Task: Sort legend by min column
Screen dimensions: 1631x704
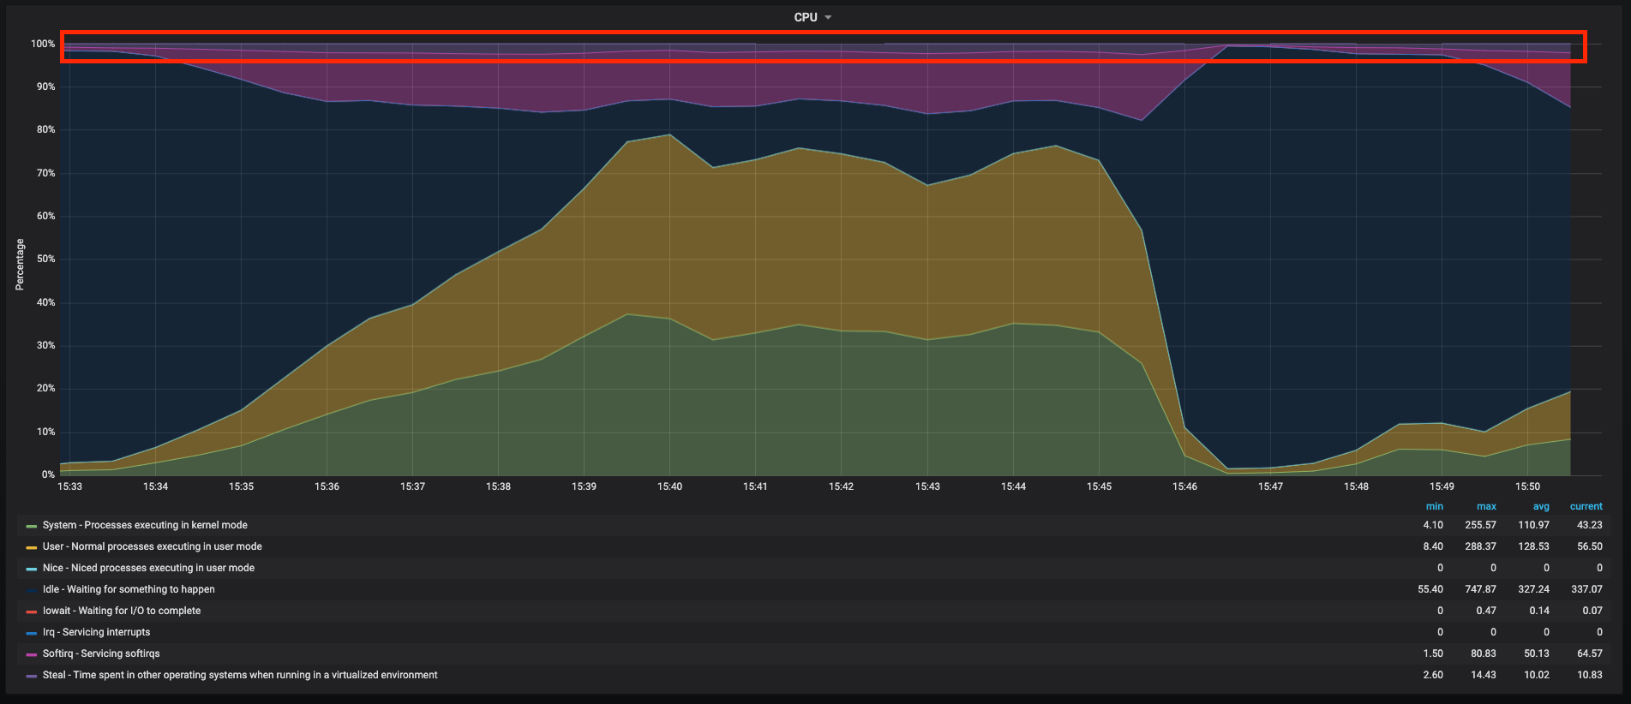Action: [1435, 506]
